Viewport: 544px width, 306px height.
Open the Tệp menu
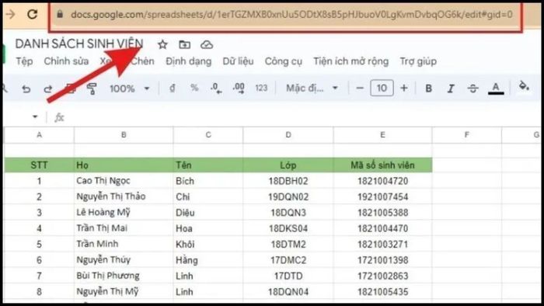24,61
